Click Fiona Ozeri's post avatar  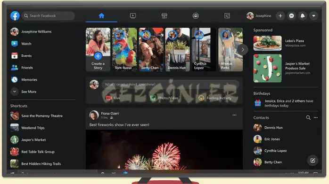tap(94, 115)
